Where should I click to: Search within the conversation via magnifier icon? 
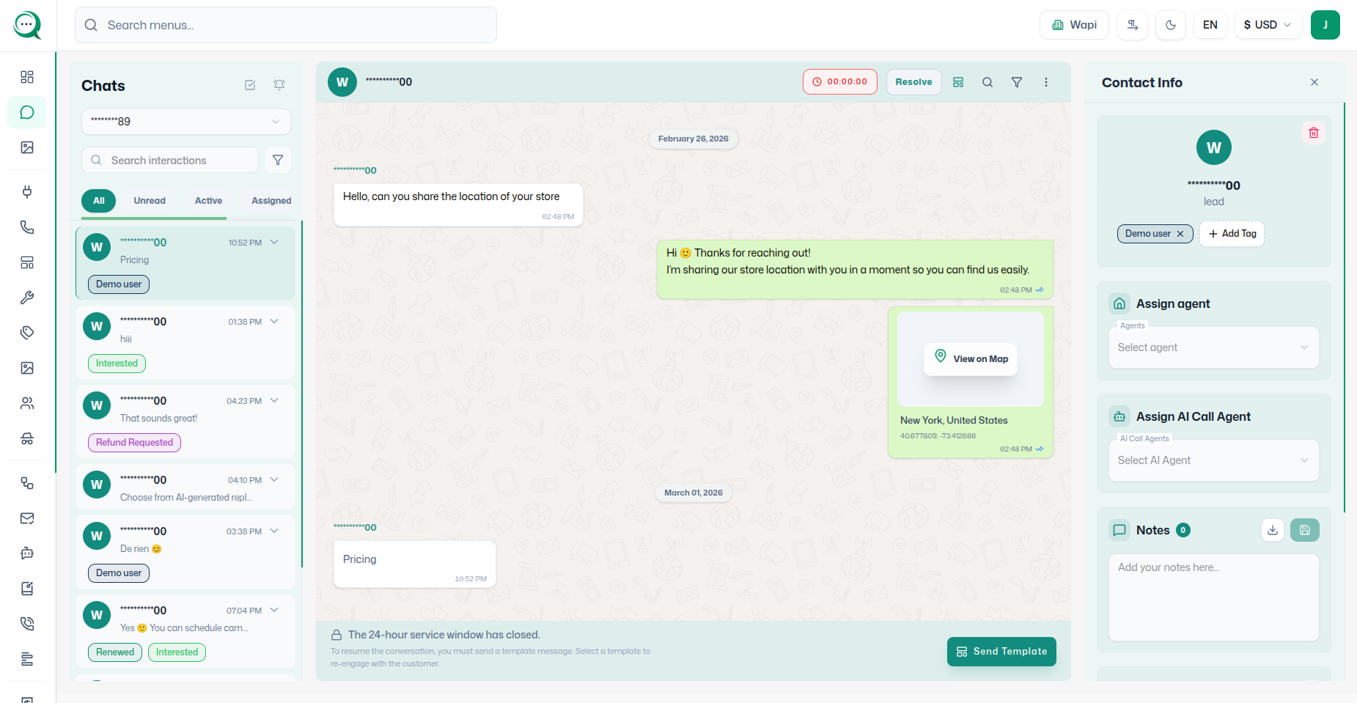point(988,82)
